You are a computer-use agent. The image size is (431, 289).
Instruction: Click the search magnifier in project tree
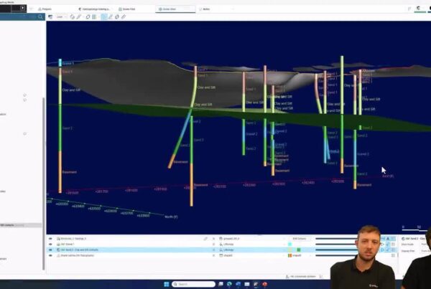tap(41, 16)
